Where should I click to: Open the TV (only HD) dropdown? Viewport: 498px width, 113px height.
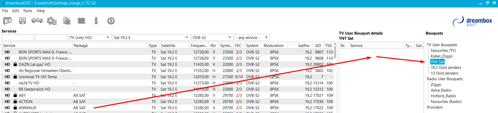point(90,38)
